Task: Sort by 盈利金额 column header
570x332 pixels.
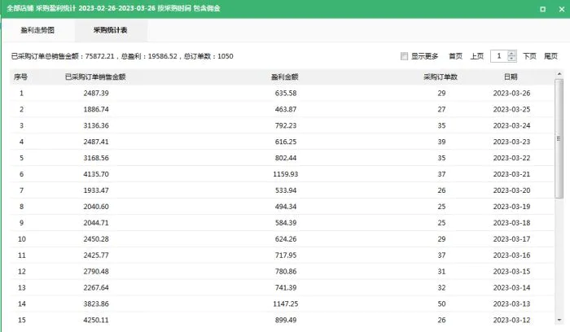Action: (x=285, y=76)
